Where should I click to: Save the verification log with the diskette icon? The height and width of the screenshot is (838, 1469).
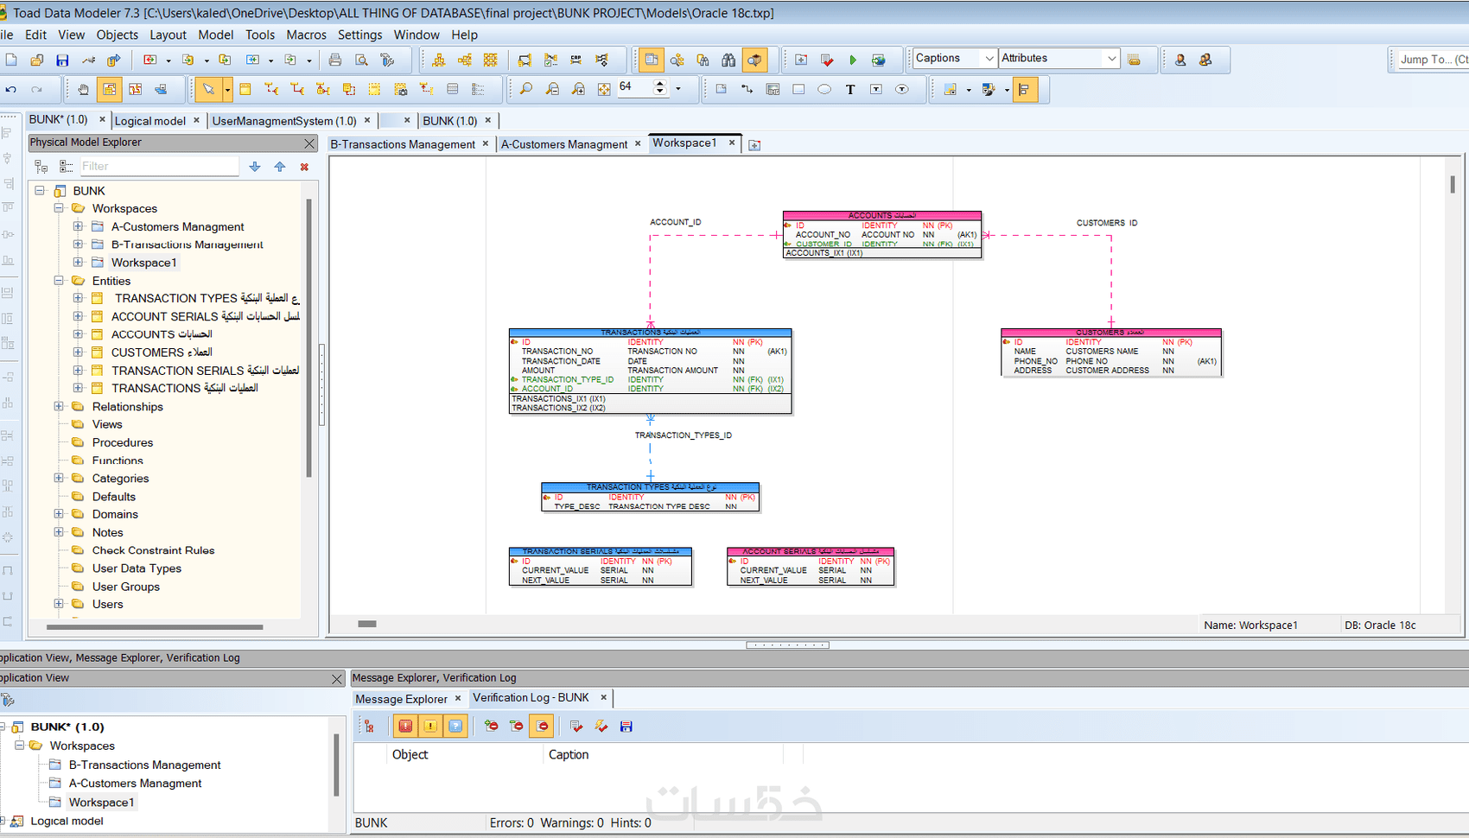626,726
